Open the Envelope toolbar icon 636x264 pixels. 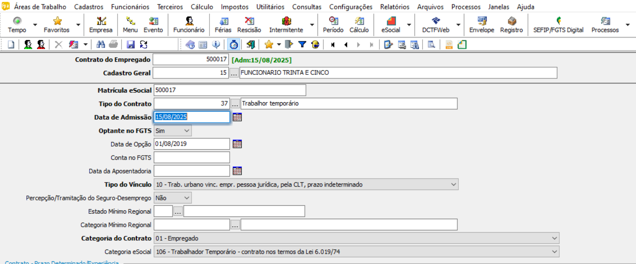pos(482,25)
